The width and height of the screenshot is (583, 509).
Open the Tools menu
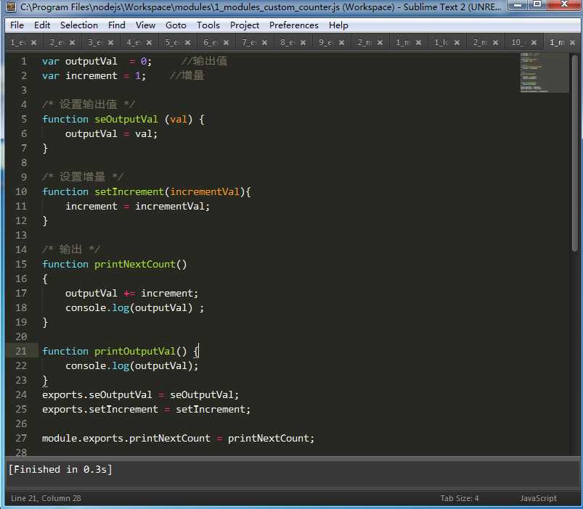[208, 25]
